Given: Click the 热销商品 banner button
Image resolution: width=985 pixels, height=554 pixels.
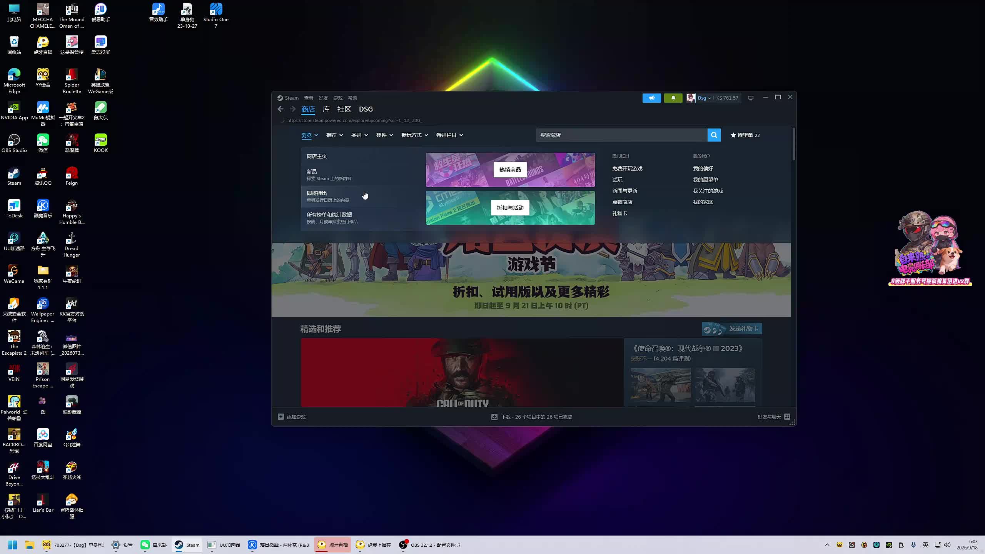Looking at the screenshot, I should 510,170.
